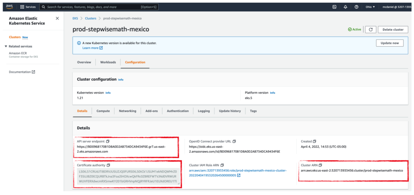Click the OpenID Connect provider URL text
Viewport: 414px width, 195px height.
pyautogui.click(x=234, y=149)
